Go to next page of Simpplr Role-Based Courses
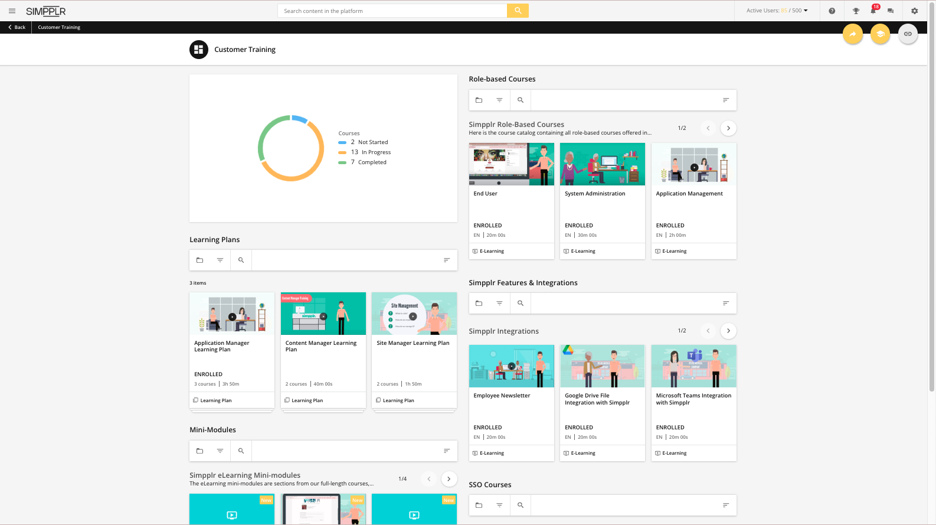Image resolution: width=936 pixels, height=525 pixels. [x=728, y=128]
